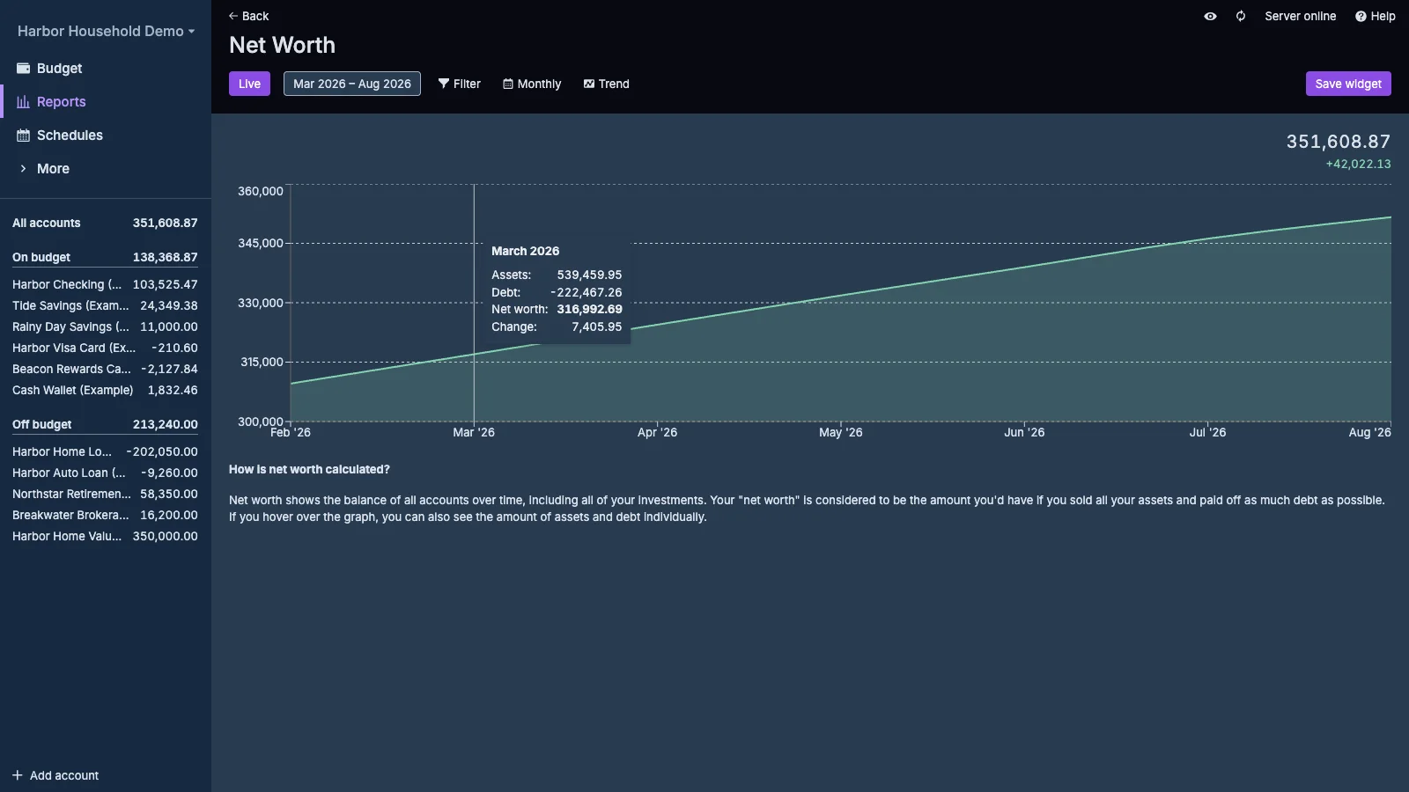
Task: Click the Trend chart icon
Action: [589, 84]
